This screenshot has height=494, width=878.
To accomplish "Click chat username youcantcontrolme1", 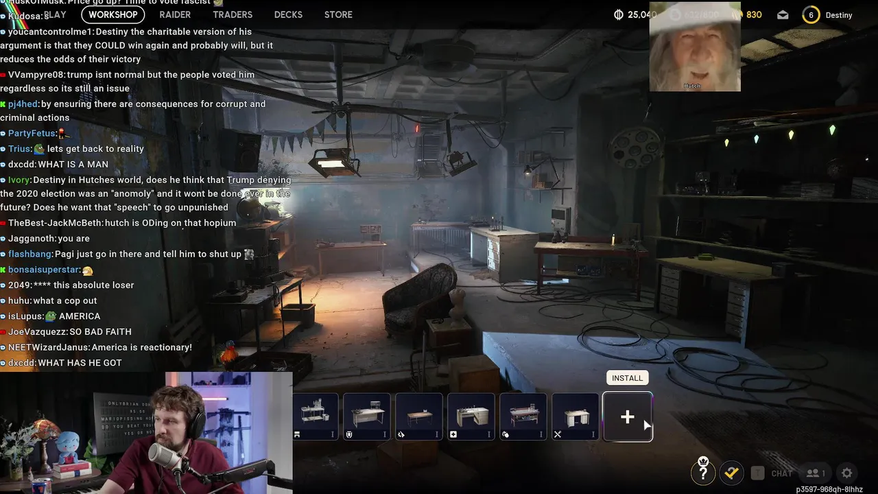I will [x=51, y=32].
